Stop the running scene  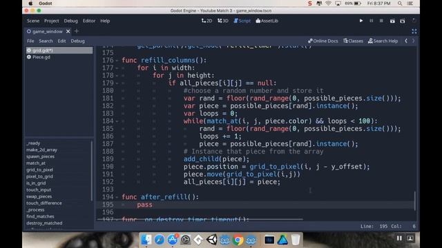[x=381, y=21]
